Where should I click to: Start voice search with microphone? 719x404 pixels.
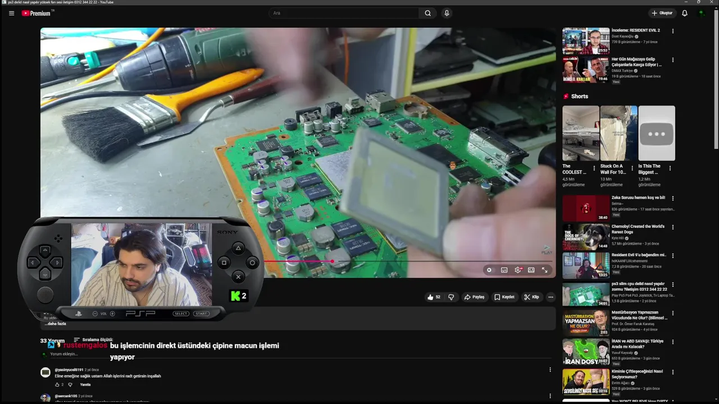coord(447,13)
